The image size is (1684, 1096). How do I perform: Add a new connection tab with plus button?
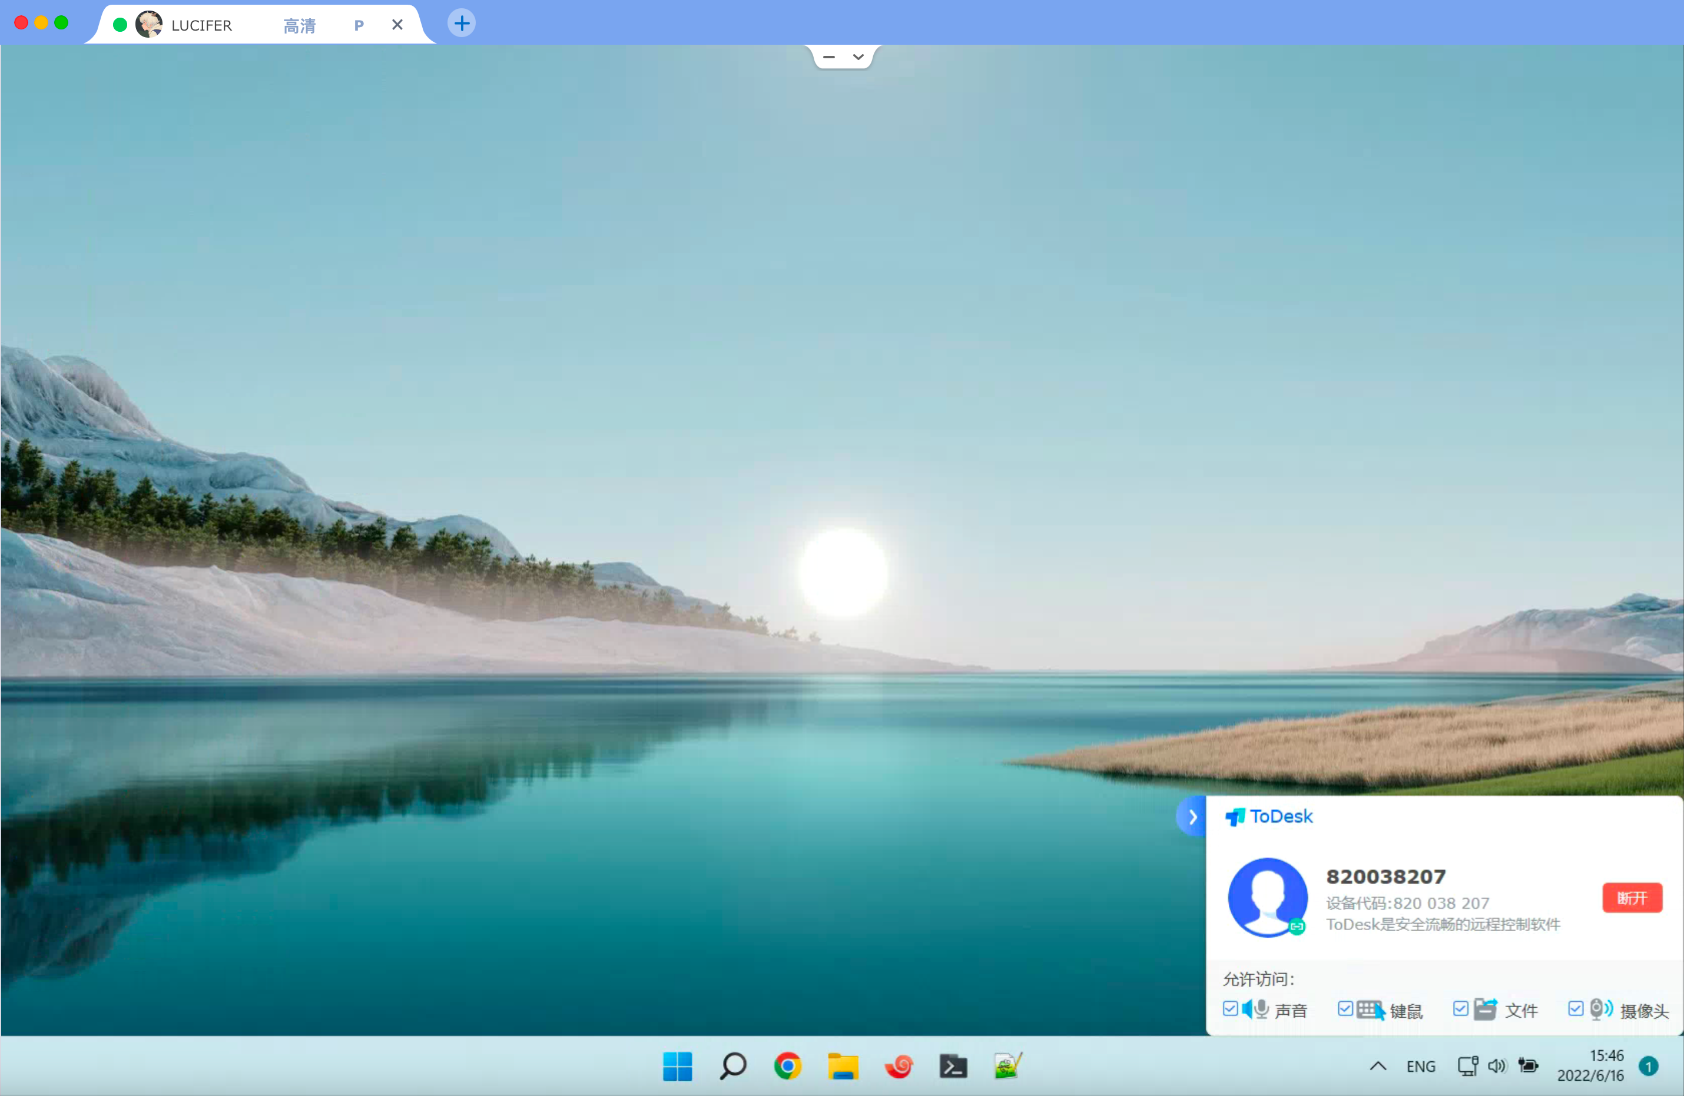[x=461, y=24]
